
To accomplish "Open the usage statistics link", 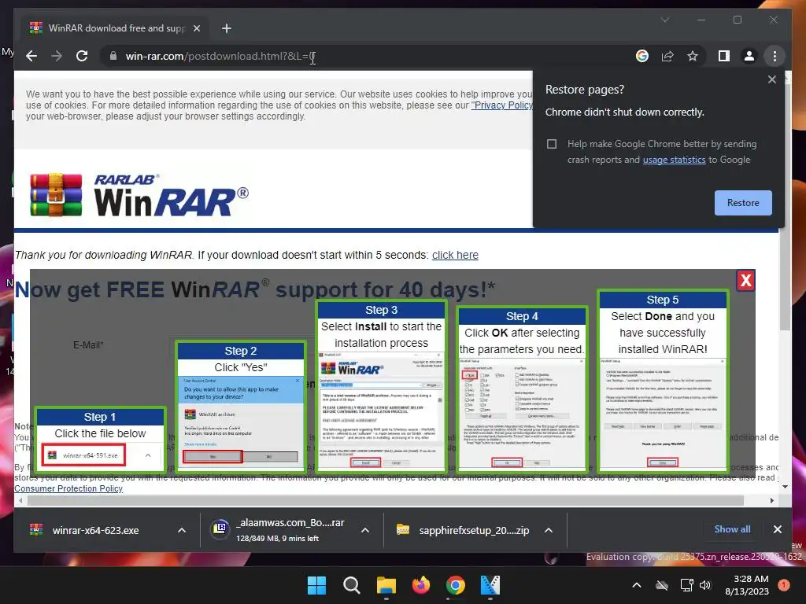I will click(x=674, y=160).
